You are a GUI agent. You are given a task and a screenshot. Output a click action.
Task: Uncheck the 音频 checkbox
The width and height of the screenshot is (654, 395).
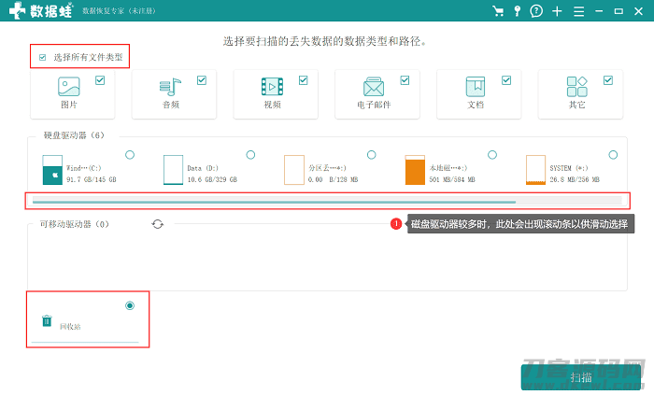202,80
